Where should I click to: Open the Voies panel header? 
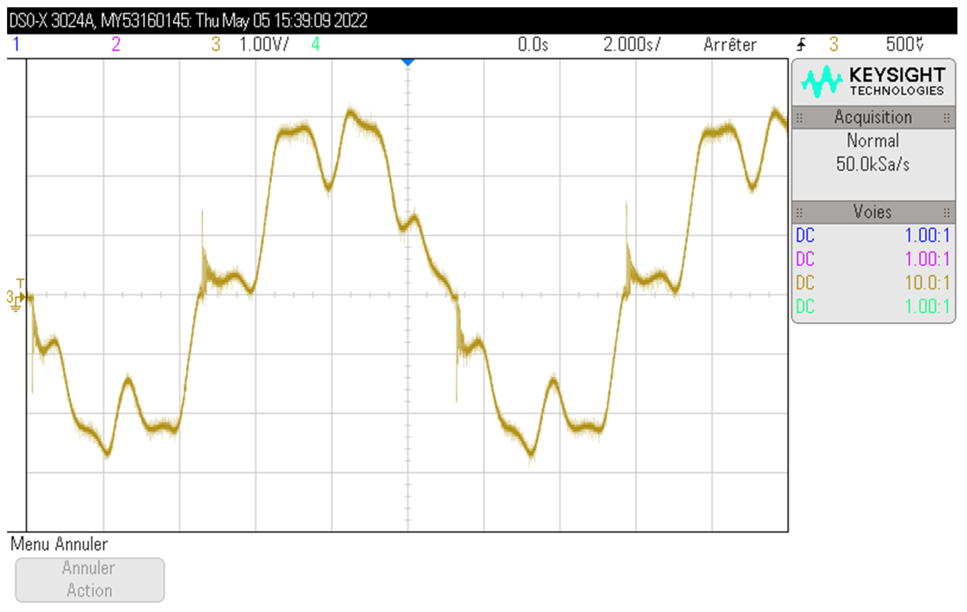873,212
